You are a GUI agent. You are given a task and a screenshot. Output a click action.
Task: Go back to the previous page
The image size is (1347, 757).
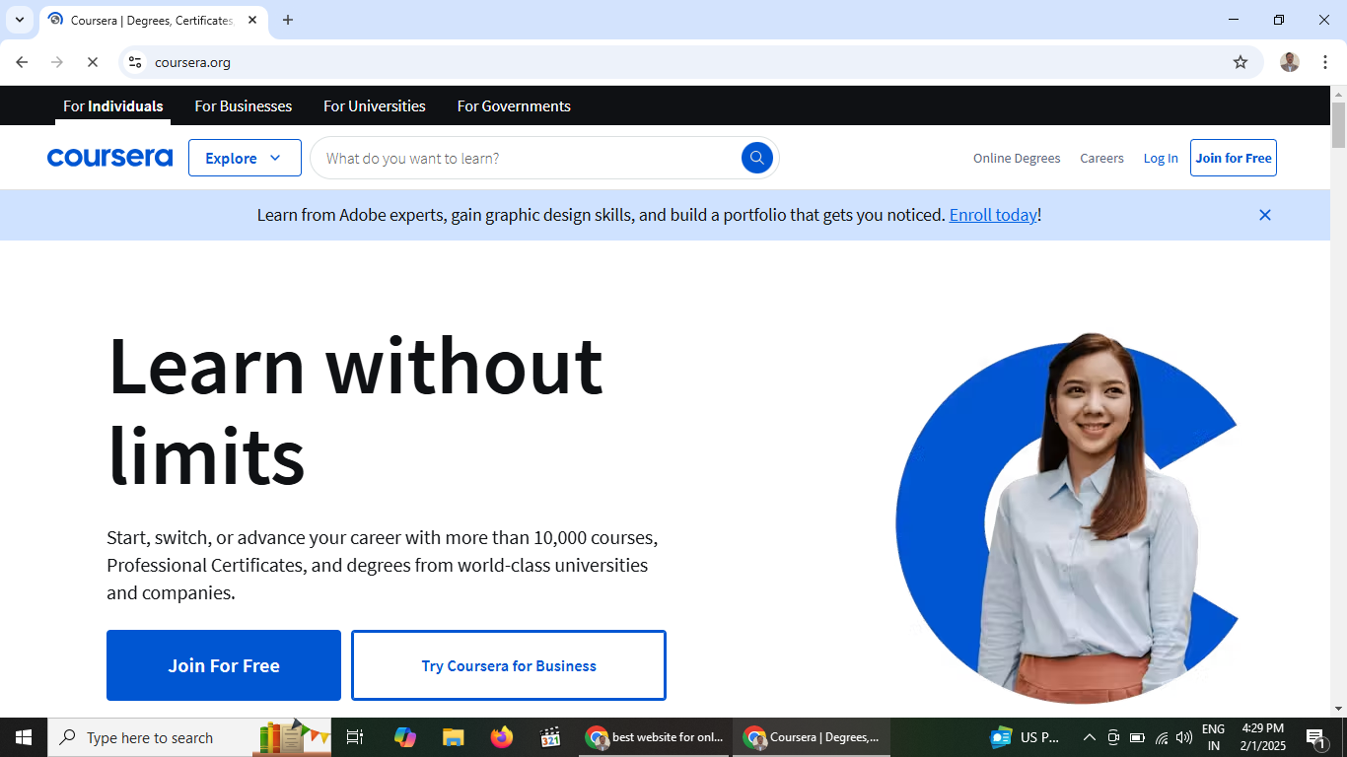click(x=22, y=62)
